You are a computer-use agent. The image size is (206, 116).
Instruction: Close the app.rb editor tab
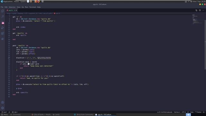pos(16,10)
